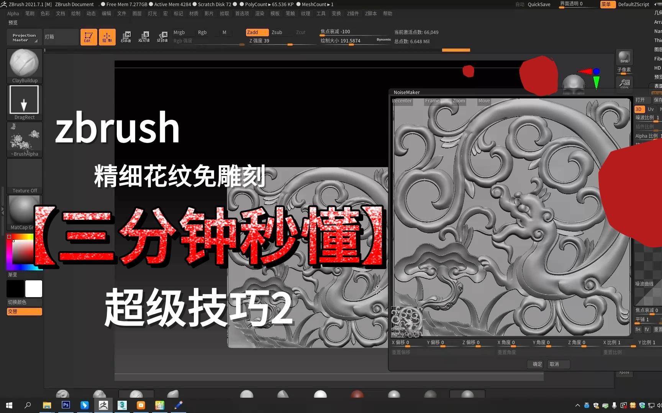Select 3D mode in NoiseMaker
The width and height of the screenshot is (662, 413).
click(639, 109)
